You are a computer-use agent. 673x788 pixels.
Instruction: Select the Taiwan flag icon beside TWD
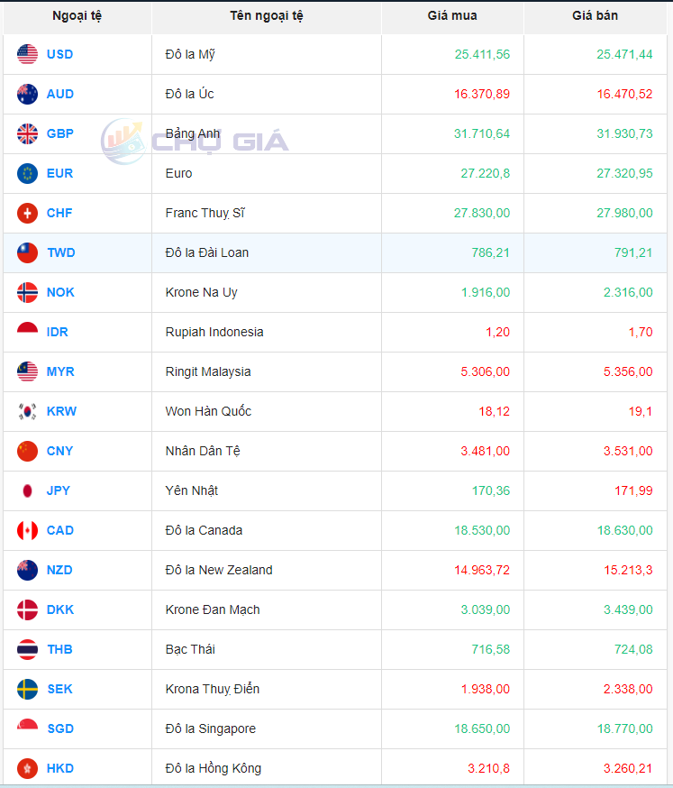pos(27,252)
